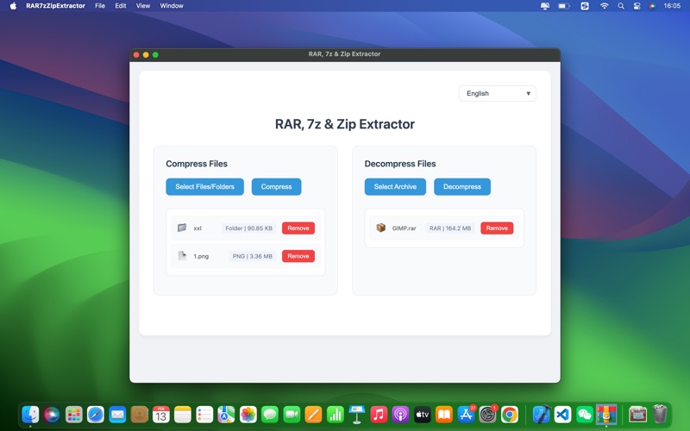Open System Settings in dock
This screenshot has width=690, height=431.
[x=487, y=415]
